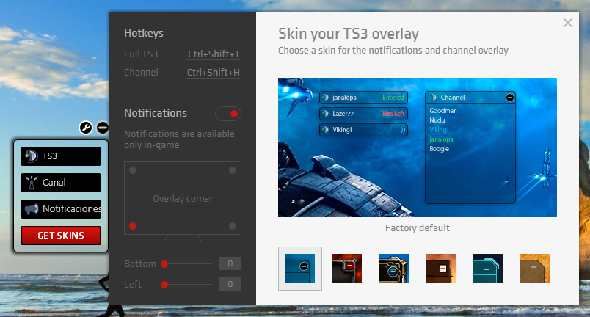Select the bottom-left overlay corner
Screen dimensions: 590x317
[x=133, y=226]
